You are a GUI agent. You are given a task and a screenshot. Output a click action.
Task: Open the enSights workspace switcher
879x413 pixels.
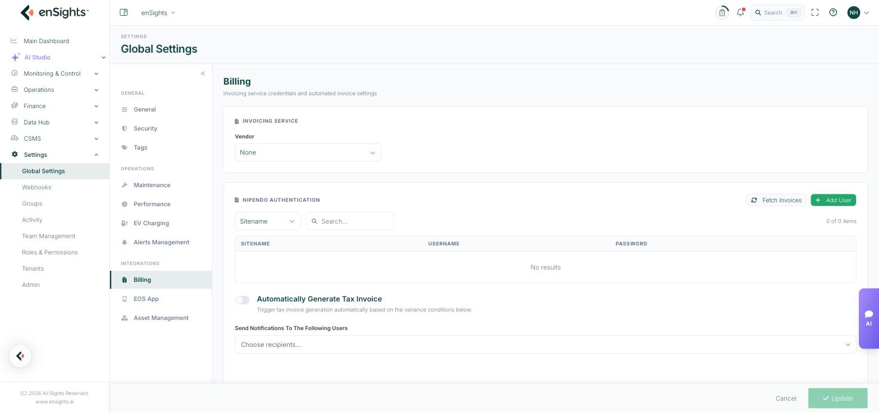pyautogui.click(x=158, y=12)
